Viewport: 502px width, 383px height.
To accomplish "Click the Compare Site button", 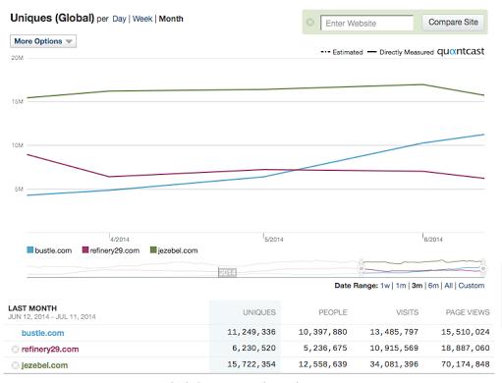I will (453, 23).
